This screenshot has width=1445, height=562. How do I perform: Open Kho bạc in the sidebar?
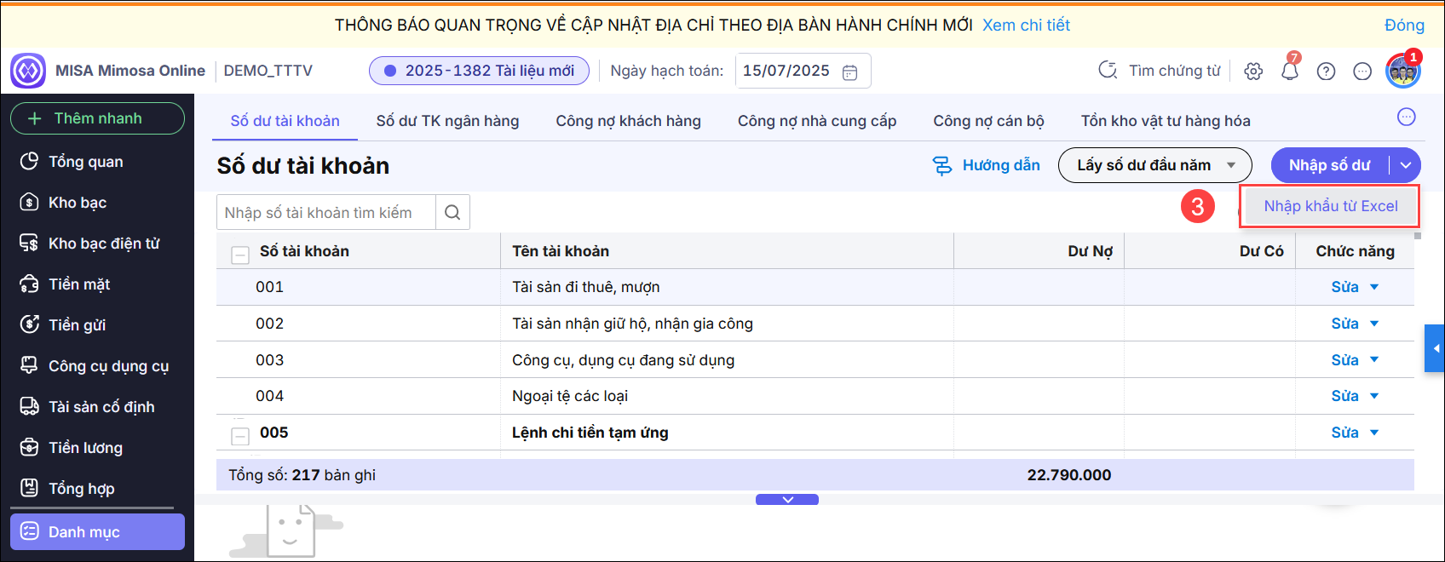click(x=97, y=203)
